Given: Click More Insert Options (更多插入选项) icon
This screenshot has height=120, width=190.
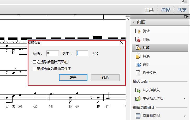Looking at the screenshot, I should point(138,98).
